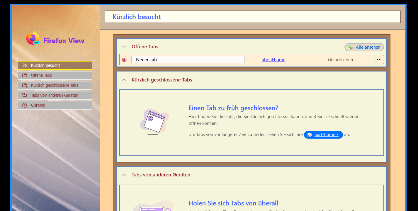Screen dimensions: 418x211
Task: Collapse Tabs von anderen Geräten section
Action: pyautogui.click(x=124, y=175)
